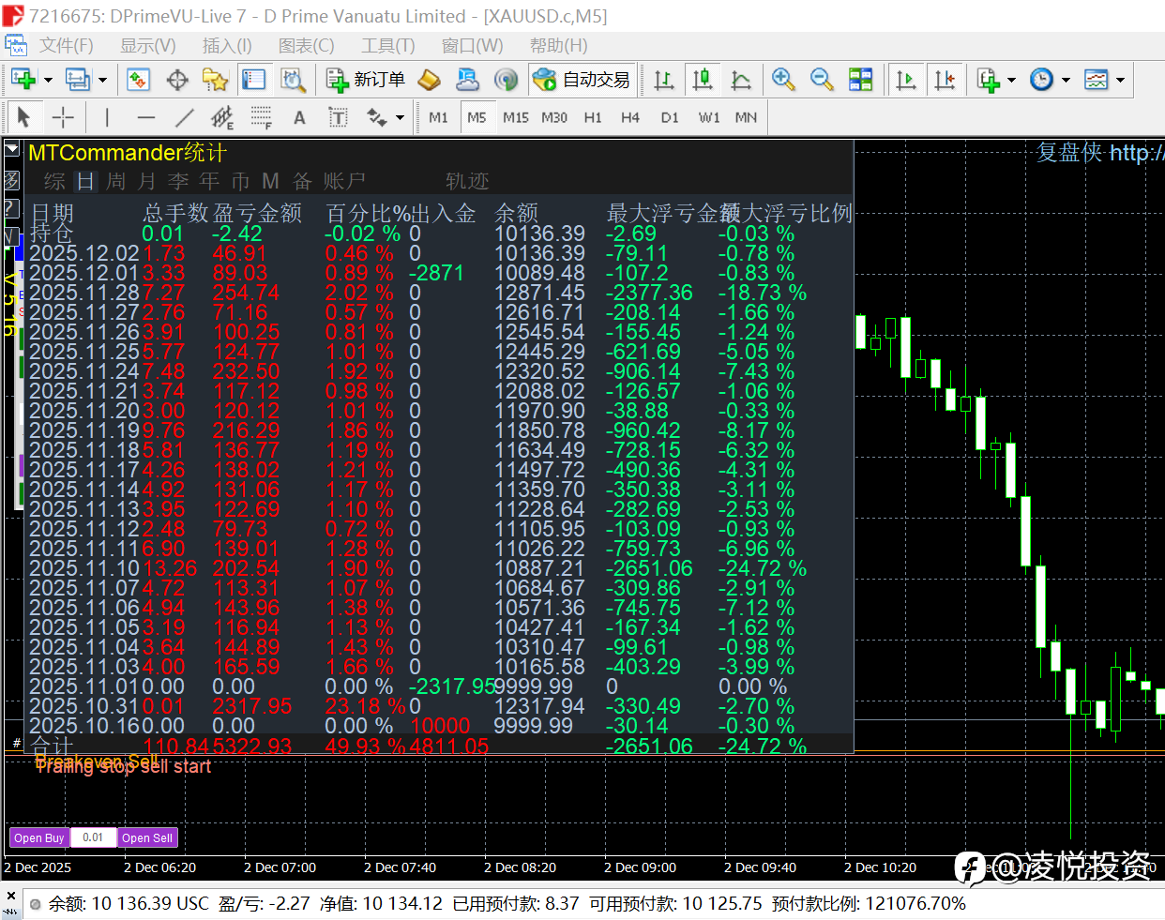The width and height of the screenshot is (1165, 920).
Task: Click the 0.01 lot size field
Action: (93, 837)
